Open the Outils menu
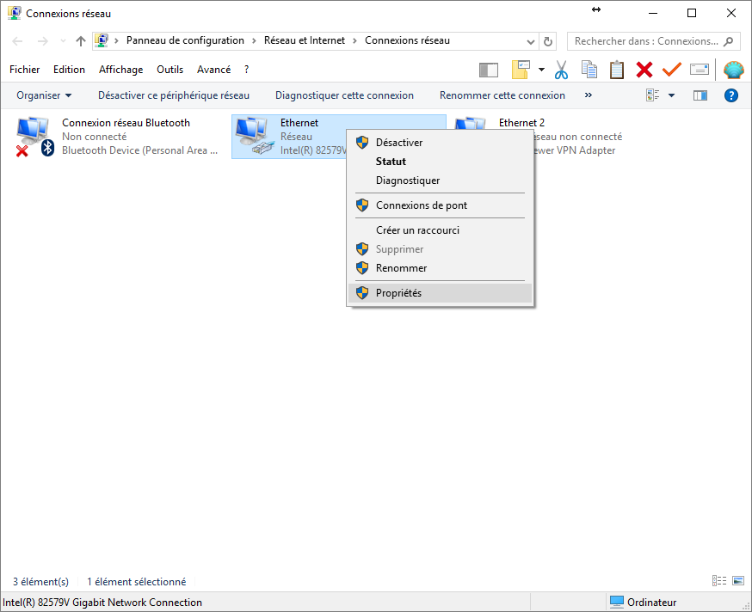 (171, 70)
